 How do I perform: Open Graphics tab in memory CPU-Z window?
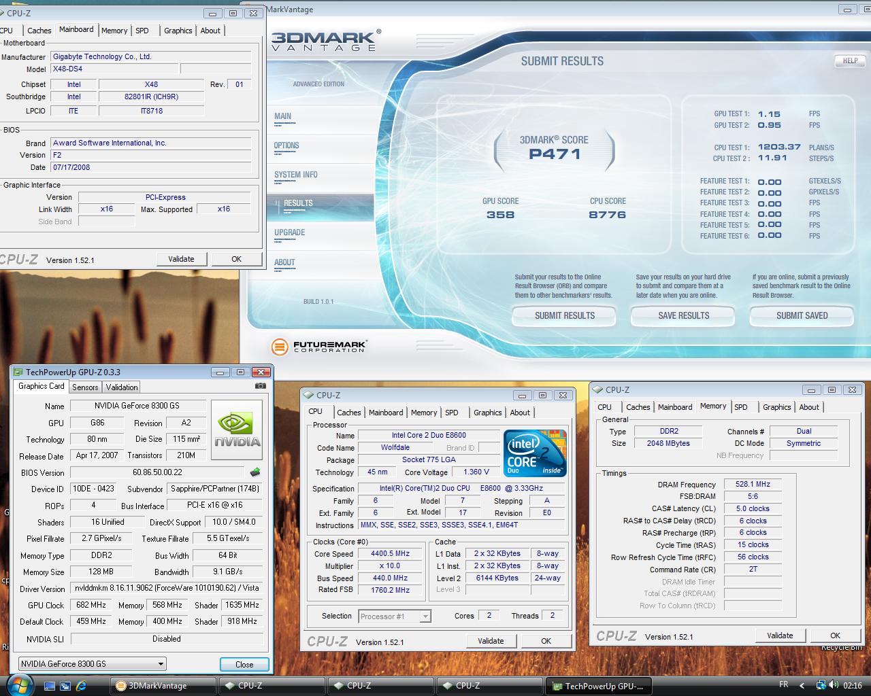tap(777, 407)
